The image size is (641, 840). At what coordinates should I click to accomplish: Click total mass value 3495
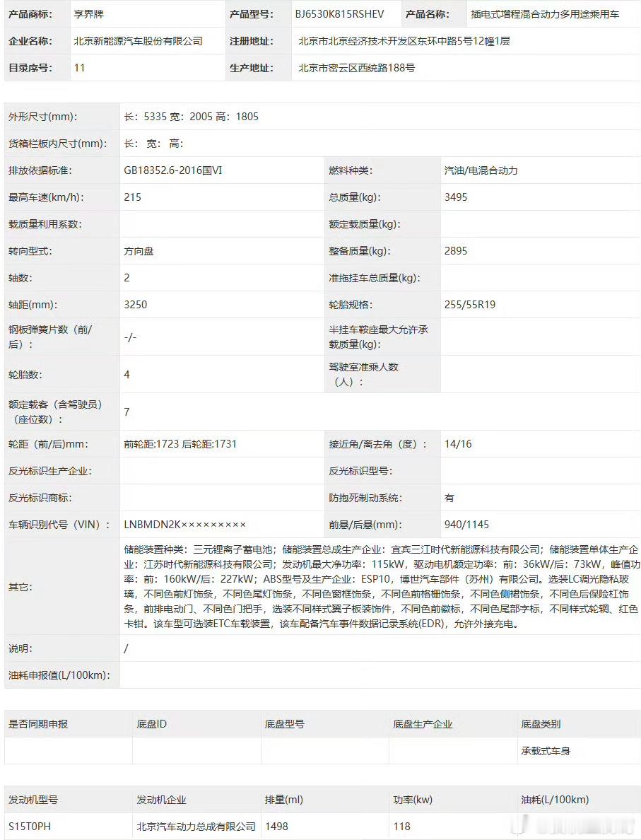[456, 197]
